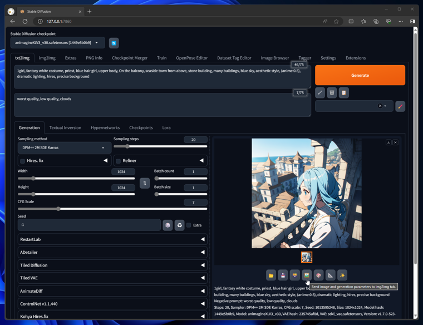Send image to extras ruler icon
The image size is (423, 325).
(330, 275)
